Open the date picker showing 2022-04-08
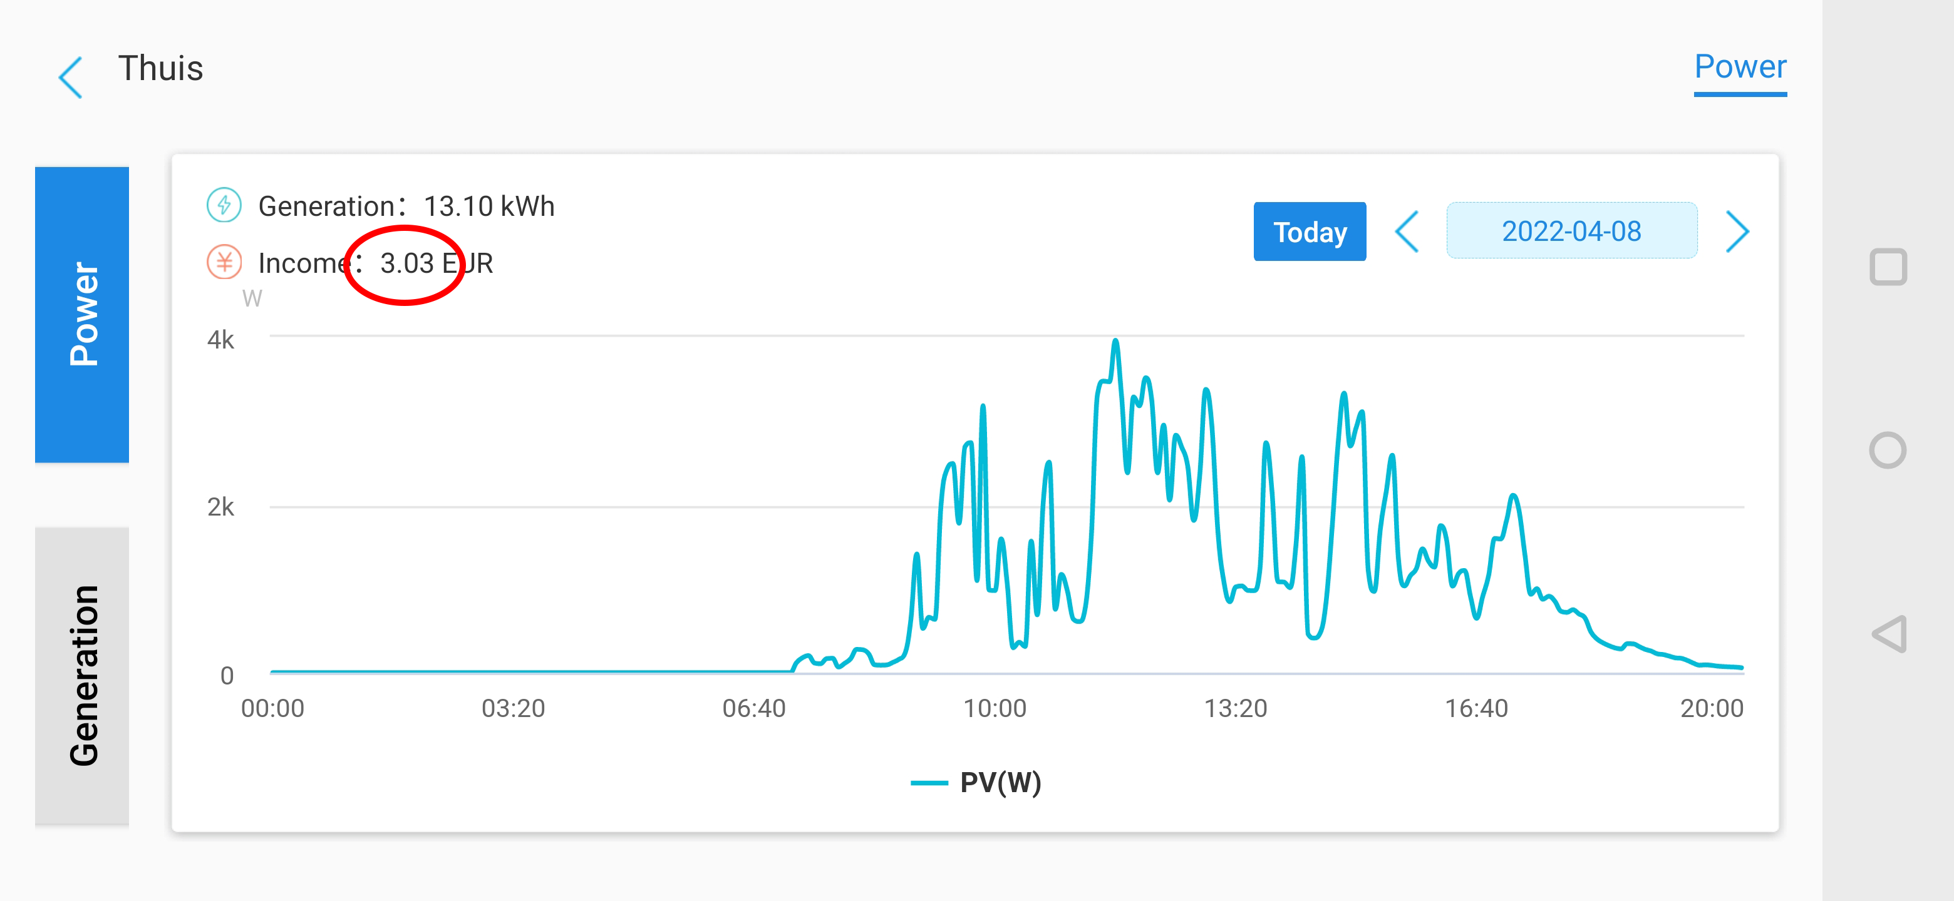This screenshot has height=901, width=1954. 1571,231
